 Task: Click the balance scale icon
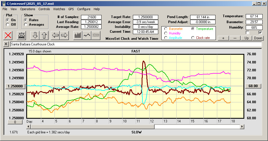pyautogui.click(x=21, y=35)
